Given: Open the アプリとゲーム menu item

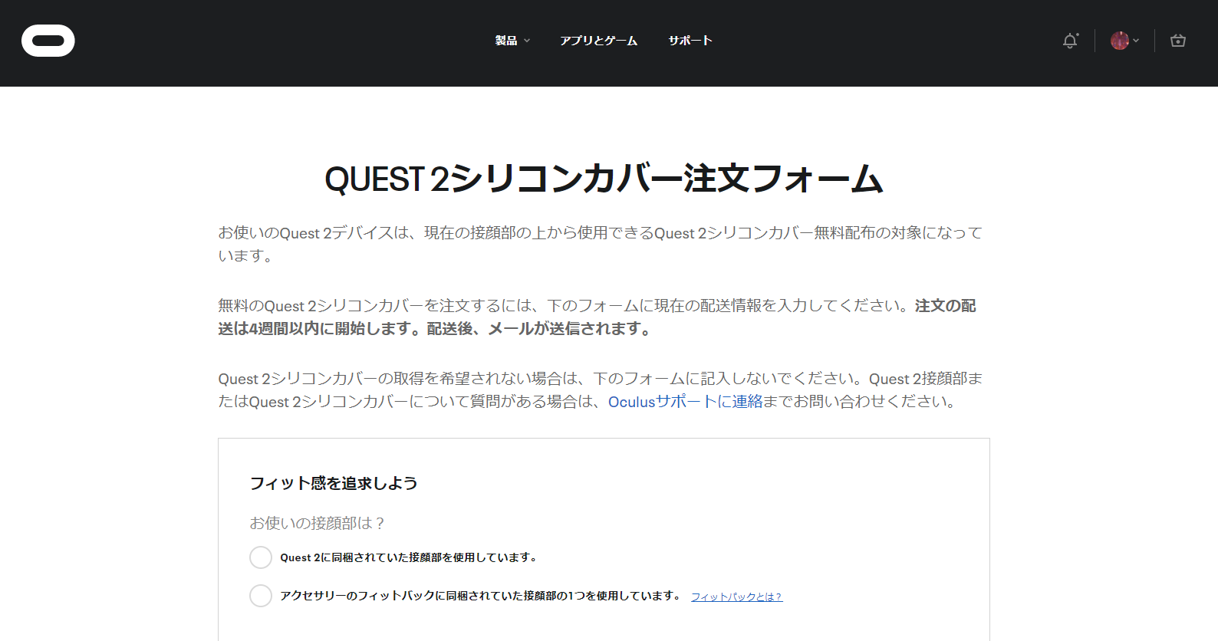Looking at the screenshot, I should (598, 41).
